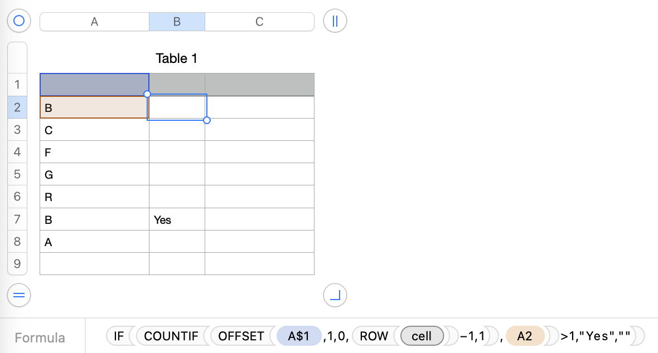658x353 pixels.
Task: Click the Table 1 title
Action: coord(176,58)
